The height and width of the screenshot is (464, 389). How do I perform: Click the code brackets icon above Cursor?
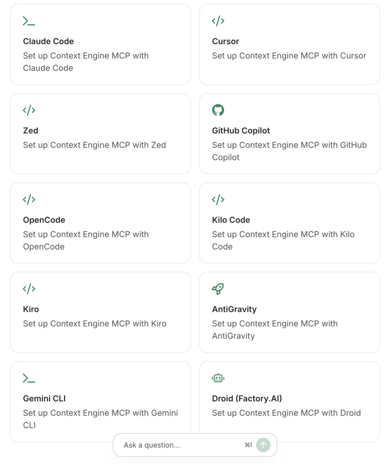pyautogui.click(x=218, y=21)
